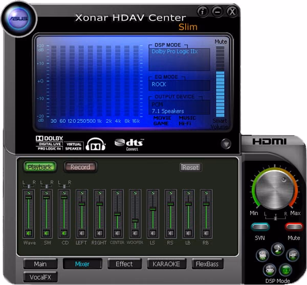The image size is (307, 285).
Task: Click the master volume knob
Action: pos(275,190)
